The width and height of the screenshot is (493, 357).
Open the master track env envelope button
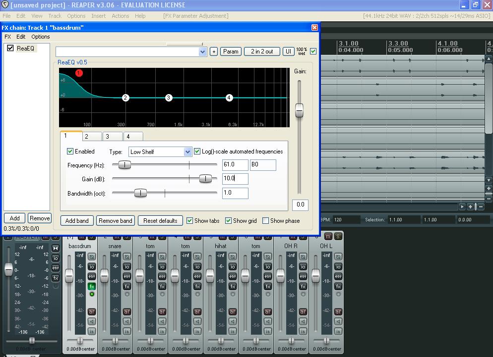[56, 268]
